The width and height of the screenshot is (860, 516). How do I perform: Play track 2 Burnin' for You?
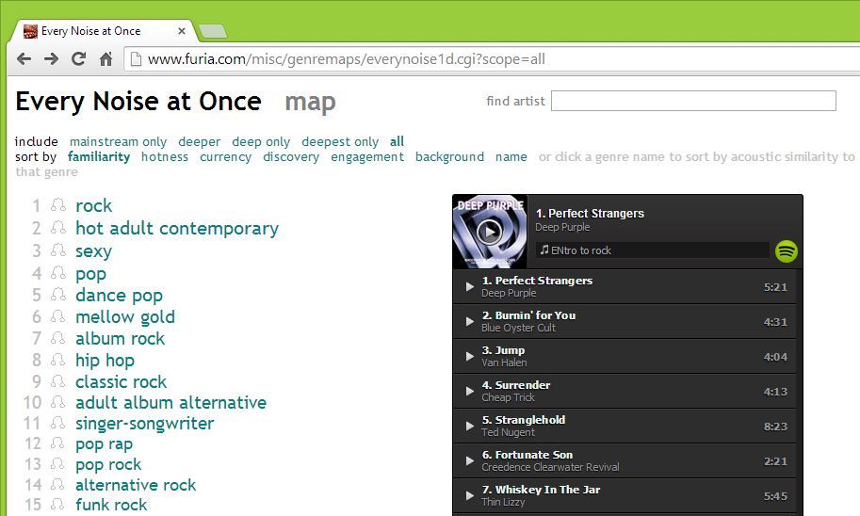pyautogui.click(x=469, y=321)
